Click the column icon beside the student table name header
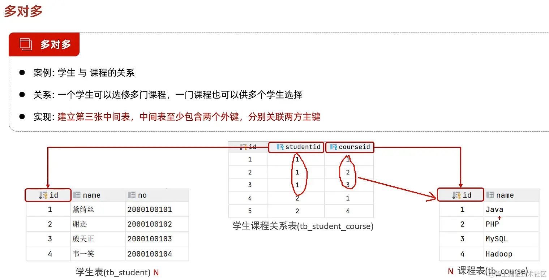 pos(77,195)
